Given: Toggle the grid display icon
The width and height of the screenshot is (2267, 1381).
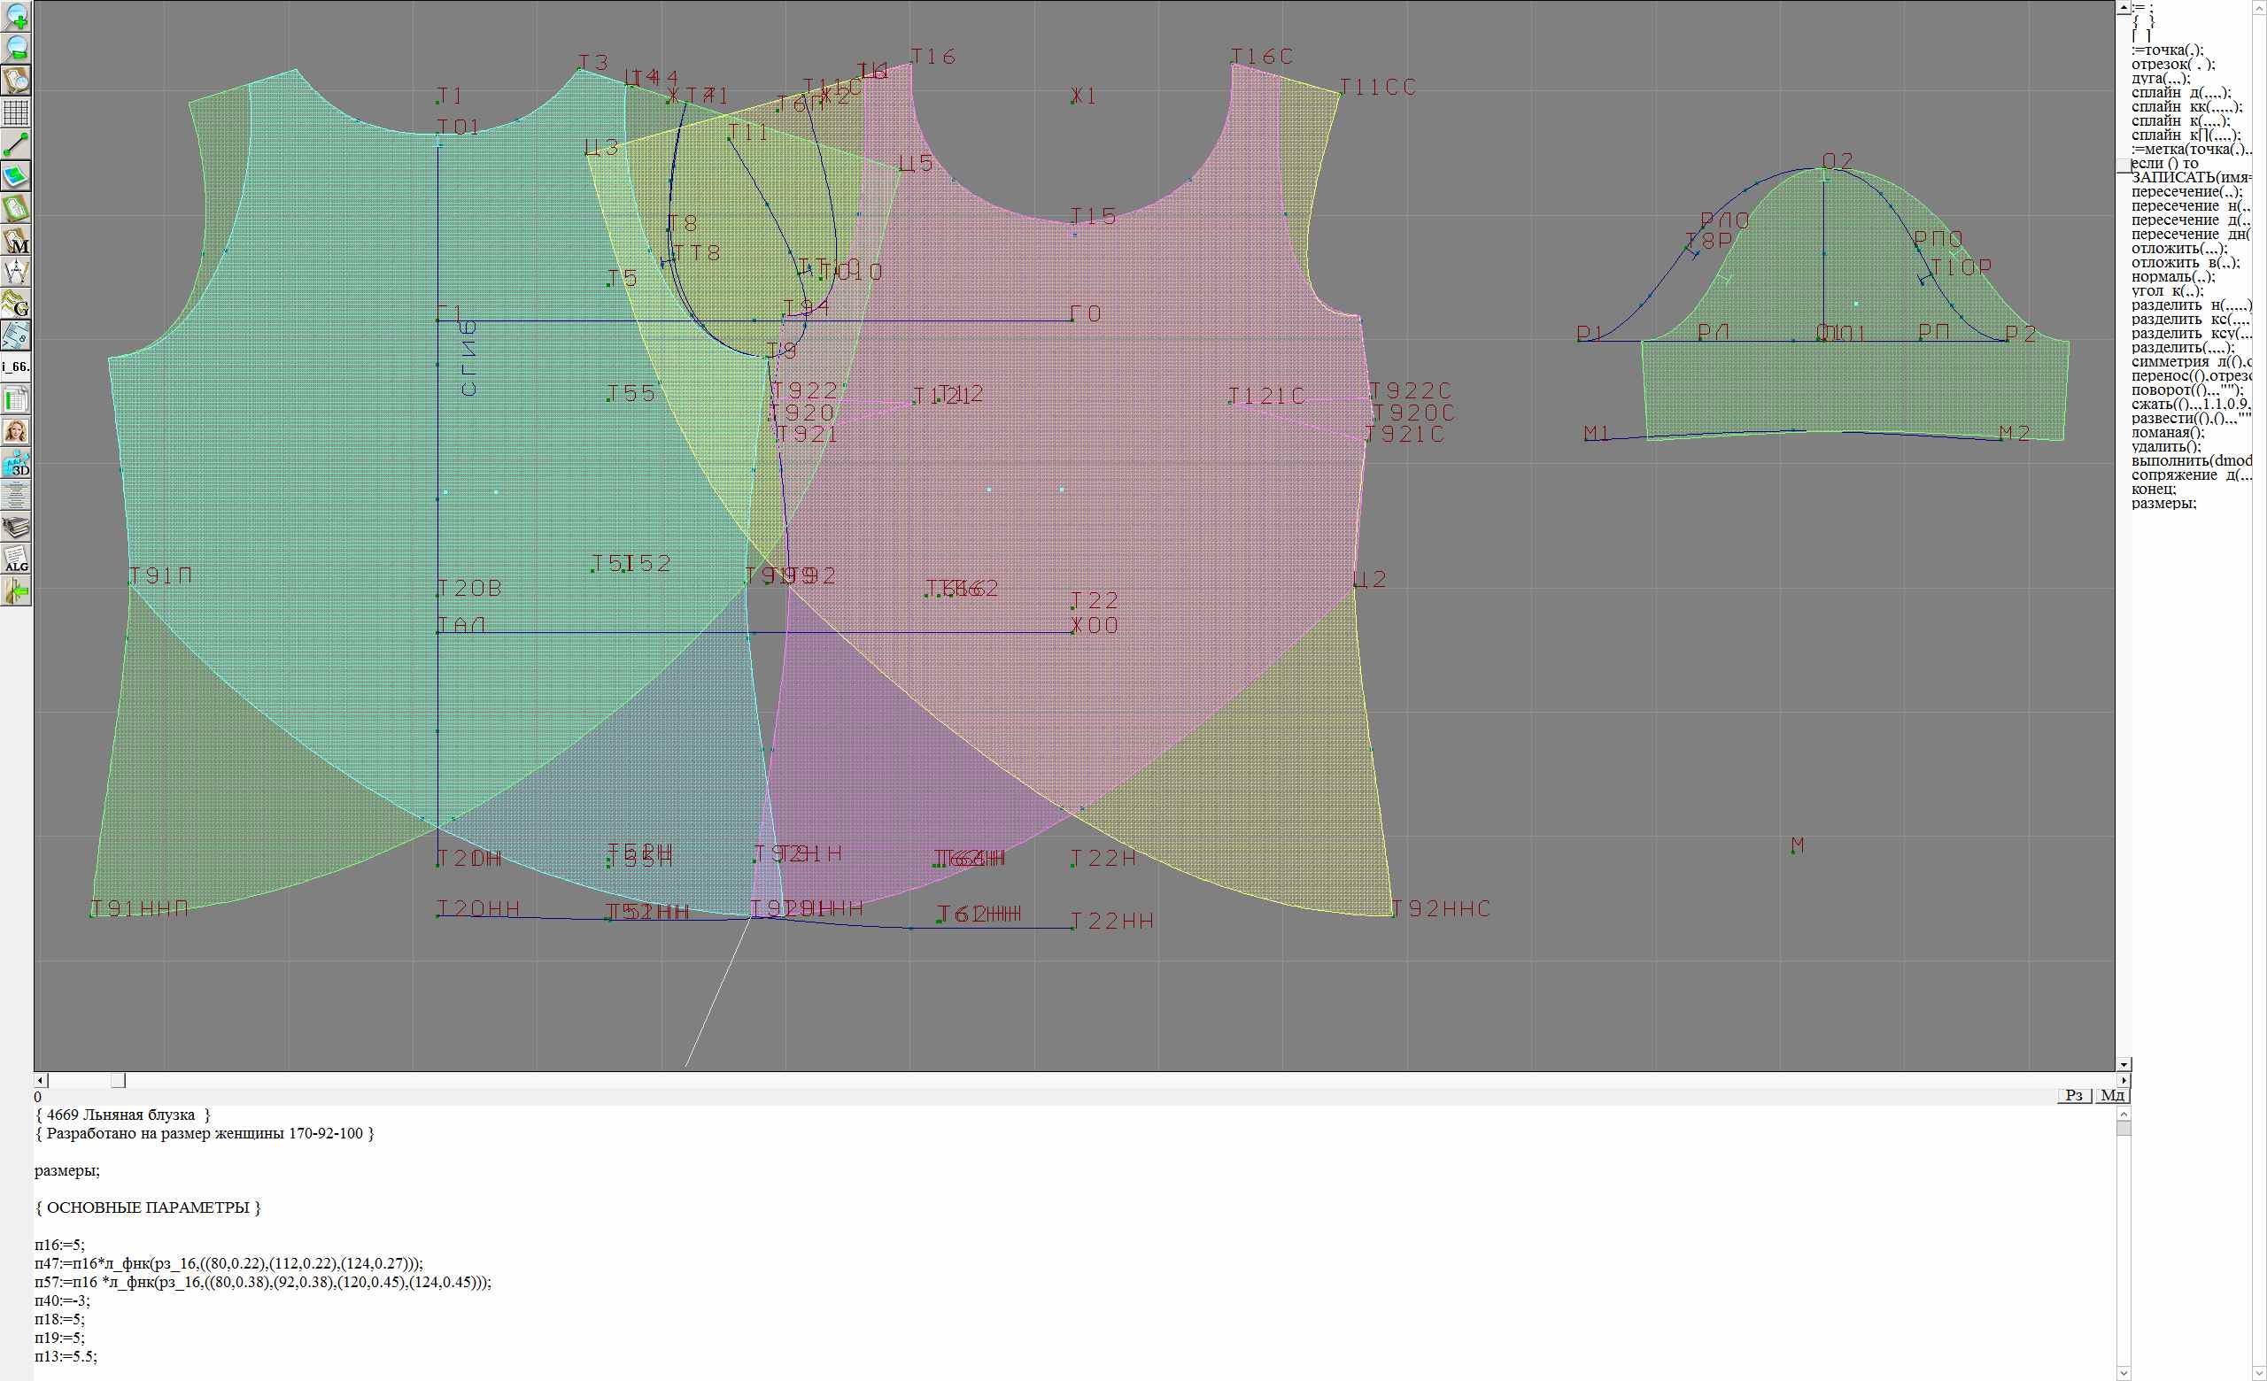Looking at the screenshot, I should 17,112.
